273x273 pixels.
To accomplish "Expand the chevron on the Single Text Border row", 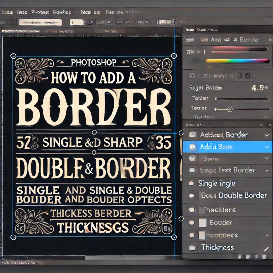I will click(267, 171).
